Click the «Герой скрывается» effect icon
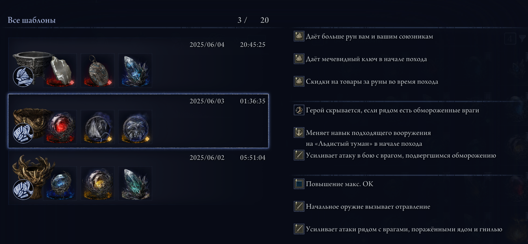 299,110
